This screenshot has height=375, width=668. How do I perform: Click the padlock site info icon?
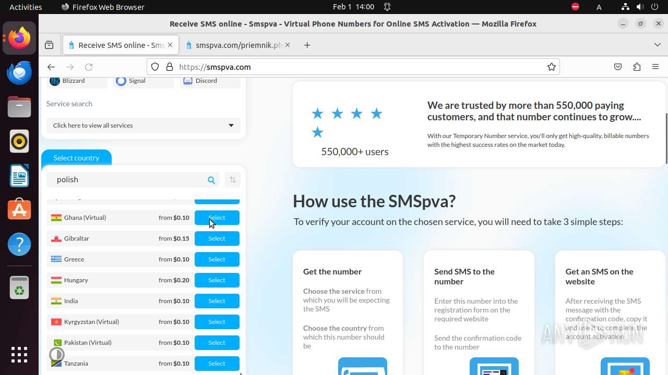coord(170,67)
